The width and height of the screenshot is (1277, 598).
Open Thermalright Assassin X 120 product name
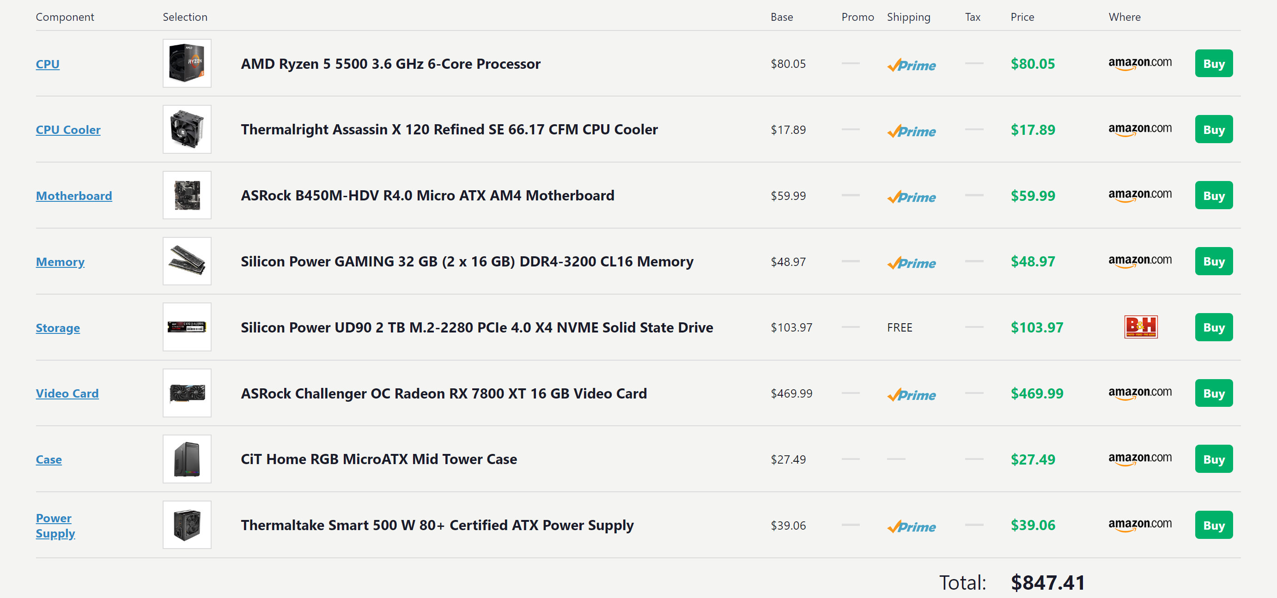pos(449,130)
